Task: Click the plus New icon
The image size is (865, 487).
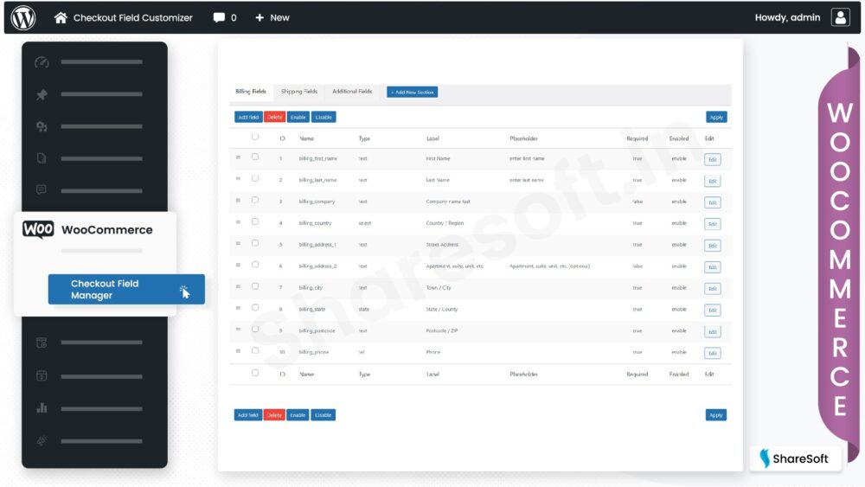Action: [259, 17]
